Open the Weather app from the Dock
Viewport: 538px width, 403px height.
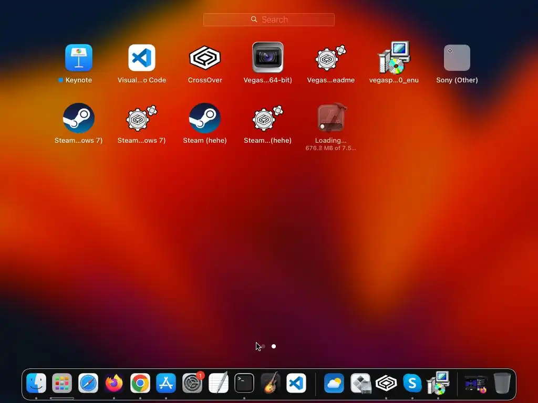click(x=334, y=383)
